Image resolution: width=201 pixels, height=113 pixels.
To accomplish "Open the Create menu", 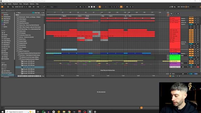I will [10, 4].
